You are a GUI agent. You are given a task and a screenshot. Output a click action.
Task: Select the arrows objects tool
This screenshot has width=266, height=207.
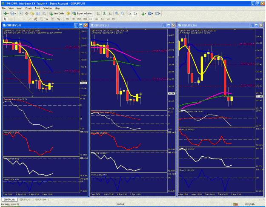59,19
